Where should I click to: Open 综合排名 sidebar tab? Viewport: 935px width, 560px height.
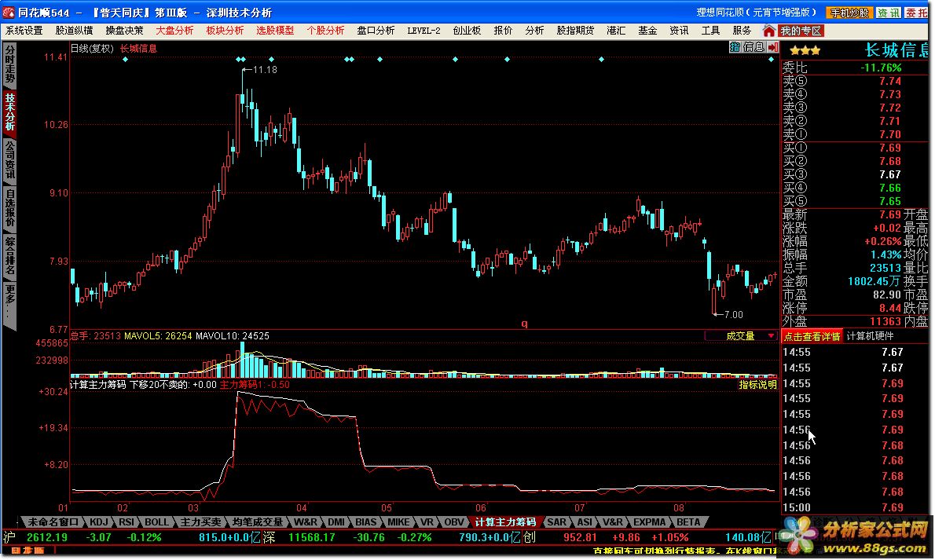(x=9, y=255)
